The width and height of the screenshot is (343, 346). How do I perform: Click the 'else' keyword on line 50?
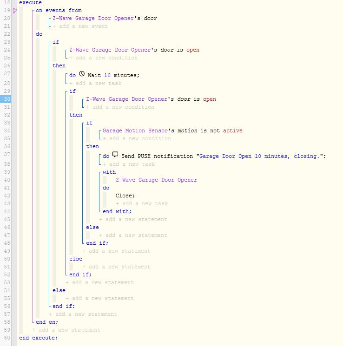pyautogui.click(x=76, y=259)
